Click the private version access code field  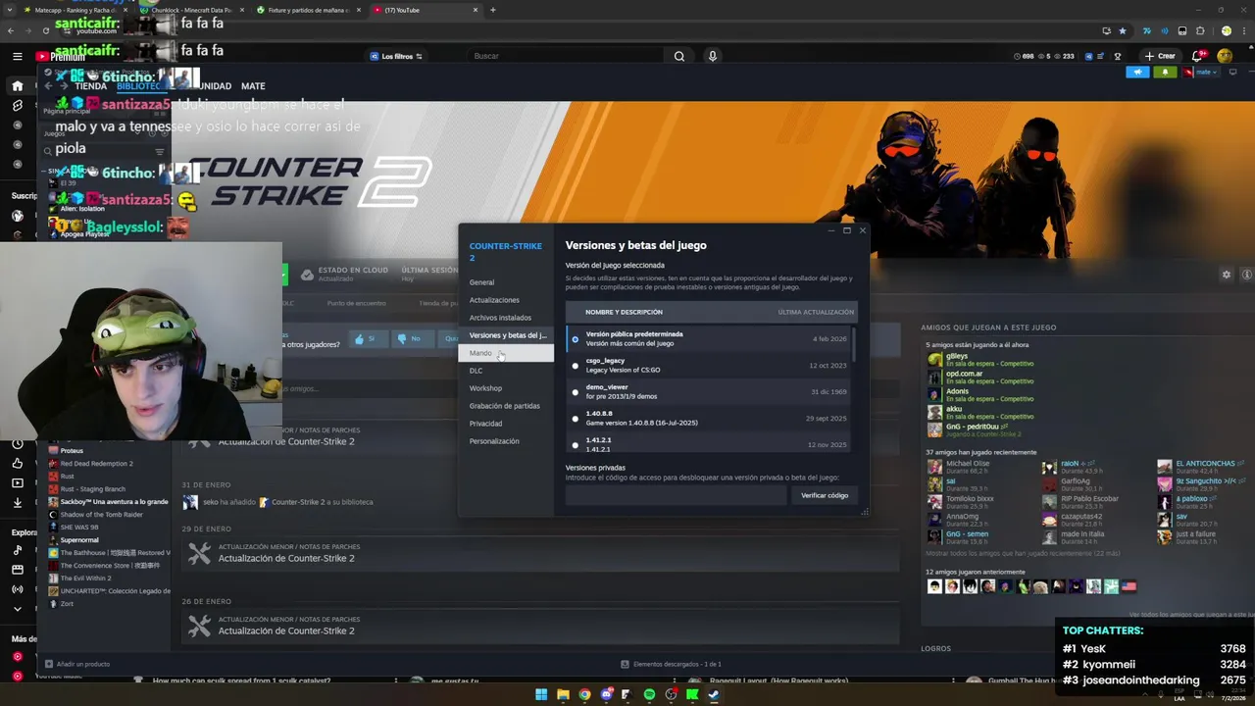(x=676, y=495)
